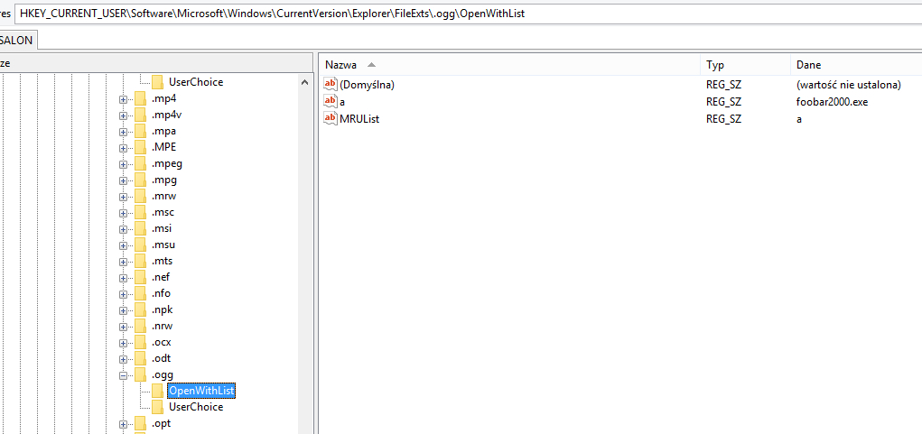Select the .nrw key label
This screenshot has height=434, width=922.
[x=162, y=326]
